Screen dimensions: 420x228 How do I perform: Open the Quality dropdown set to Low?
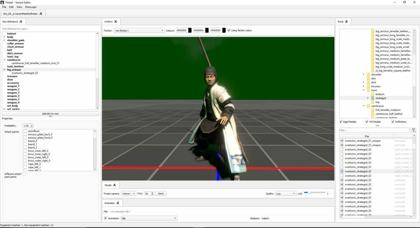[x=285, y=193]
